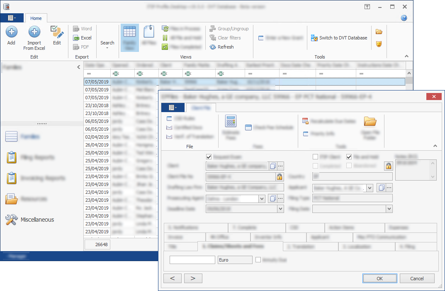Click the empty field left of Euro
Image resolution: width=445 pixels, height=291 pixels.
(192, 260)
